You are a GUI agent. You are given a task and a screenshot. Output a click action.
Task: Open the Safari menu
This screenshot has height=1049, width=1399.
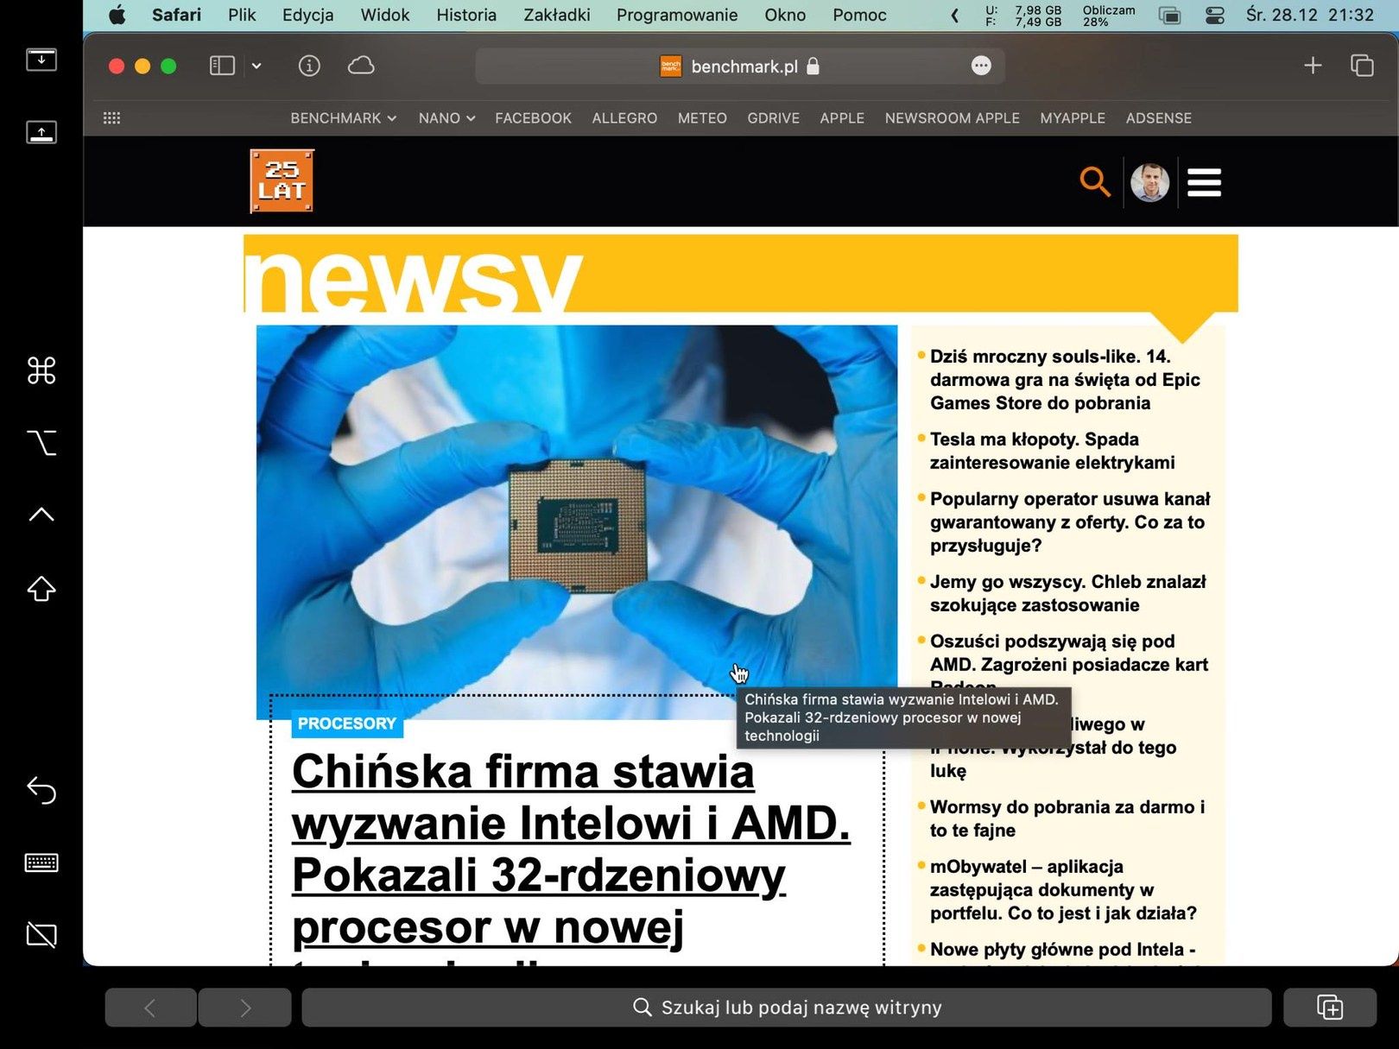(176, 15)
